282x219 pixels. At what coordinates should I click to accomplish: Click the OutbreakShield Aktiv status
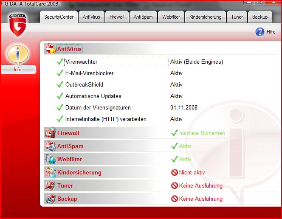coord(176,84)
